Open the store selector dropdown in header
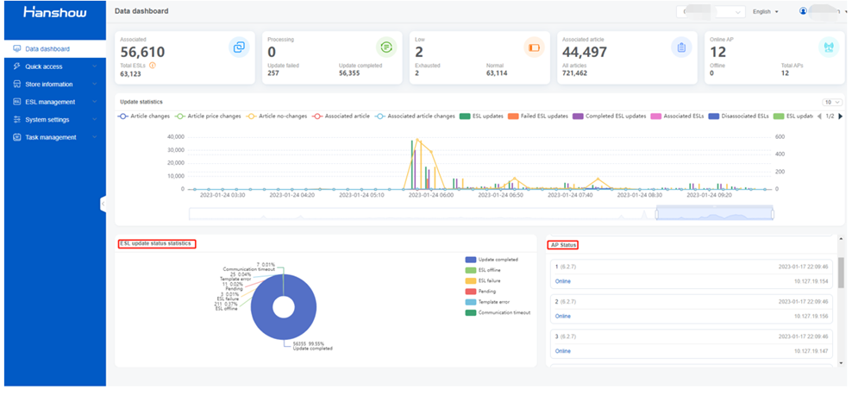Image resolution: width=852 pixels, height=396 pixels. coord(711,11)
